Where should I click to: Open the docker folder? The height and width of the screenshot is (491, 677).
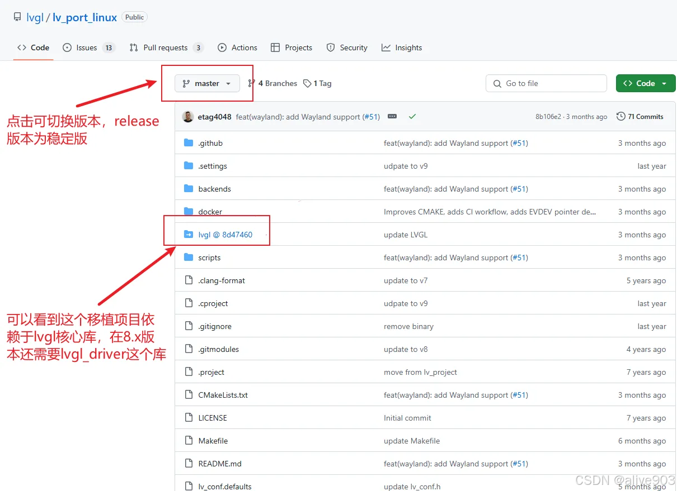(x=210, y=212)
